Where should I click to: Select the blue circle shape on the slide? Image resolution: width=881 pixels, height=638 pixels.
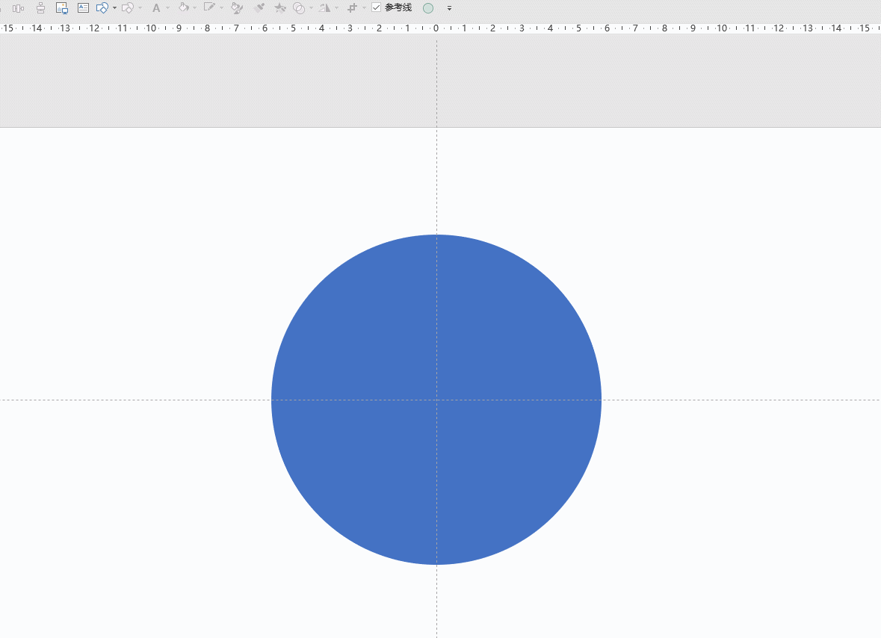pos(436,400)
